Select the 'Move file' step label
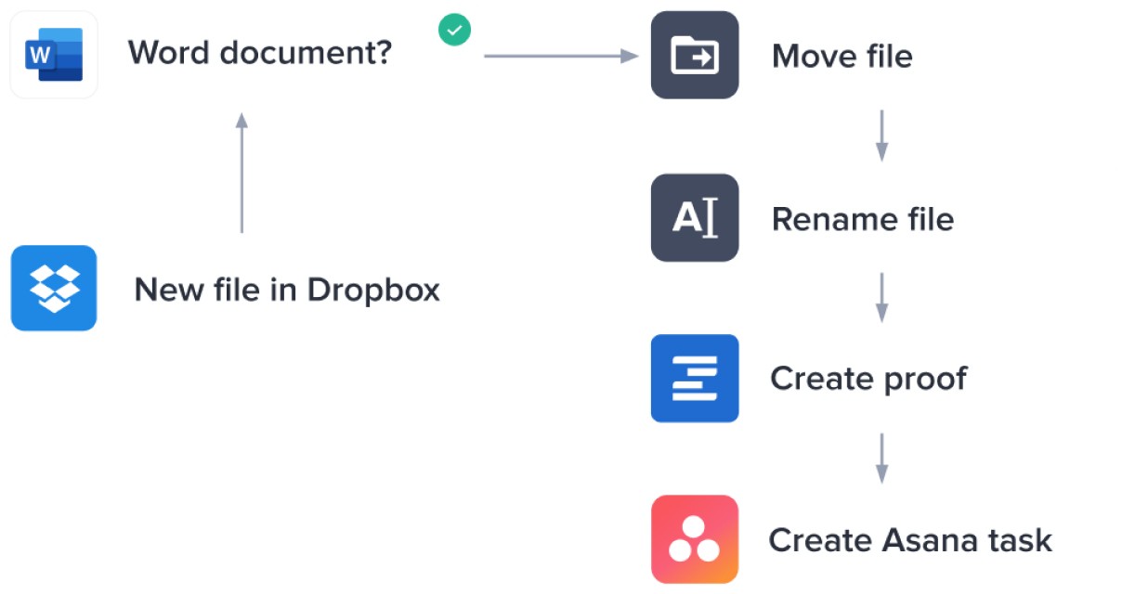The image size is (1122, 594). click(841, 57)
